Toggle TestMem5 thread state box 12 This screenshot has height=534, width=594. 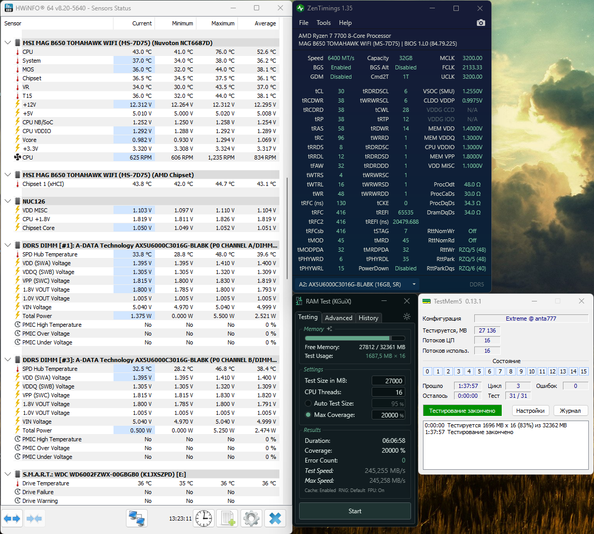[553, 371]
